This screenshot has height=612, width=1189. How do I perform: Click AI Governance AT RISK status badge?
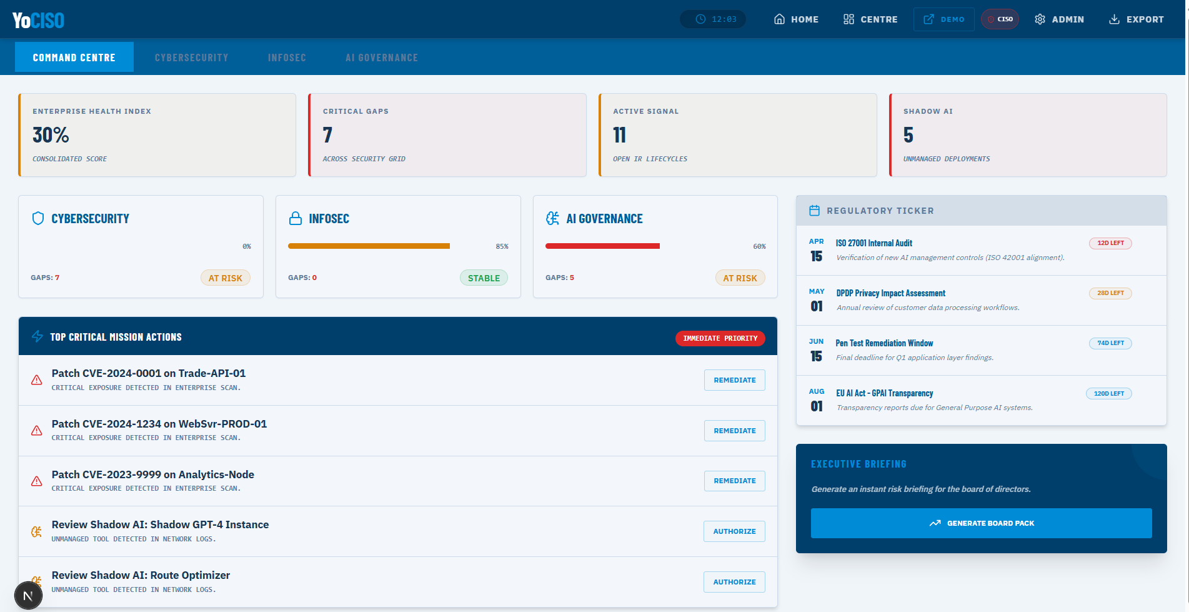740,278
